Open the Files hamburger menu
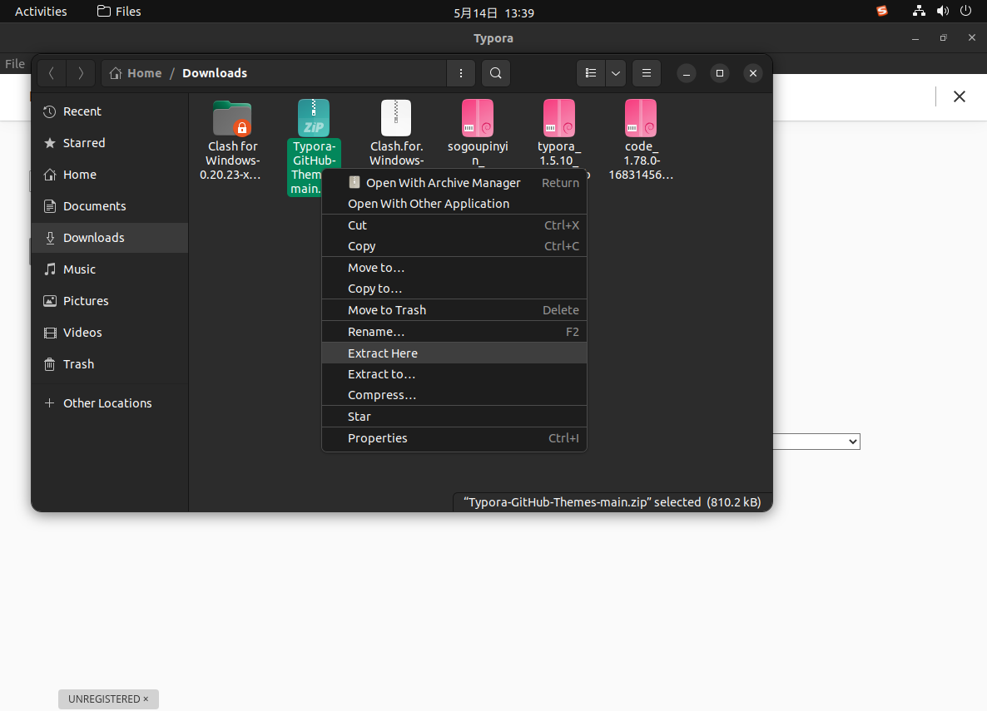Screen dimensions: 987x711 click(647, 73)
